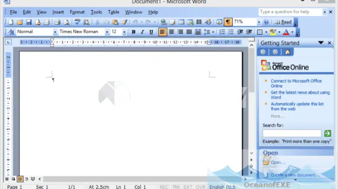
Task: Toggle Underline formatting
Action: pos(151,32)
